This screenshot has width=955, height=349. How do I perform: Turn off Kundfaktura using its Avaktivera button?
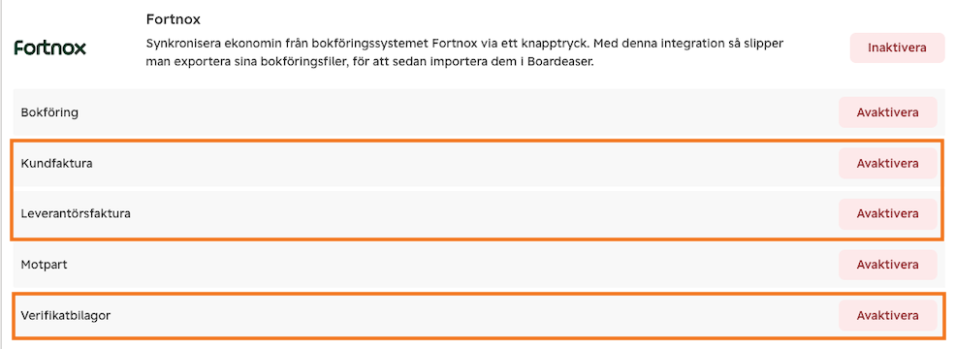887,164
